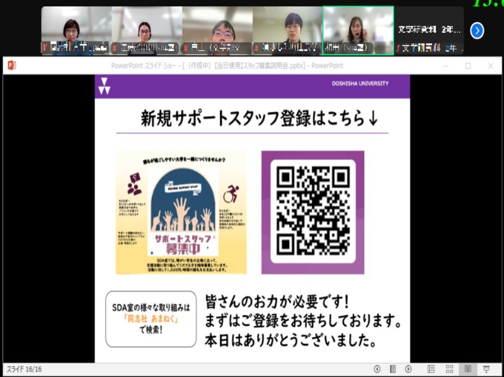Click the line 本日はありがとうございました。
The height and width of the screenshot is (377, 504).
pyautogui.click(x=291, y=340)
